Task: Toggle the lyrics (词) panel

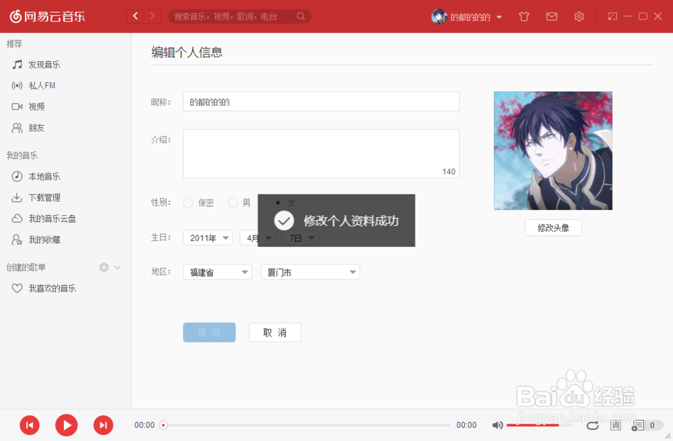Action: [614, 425]
